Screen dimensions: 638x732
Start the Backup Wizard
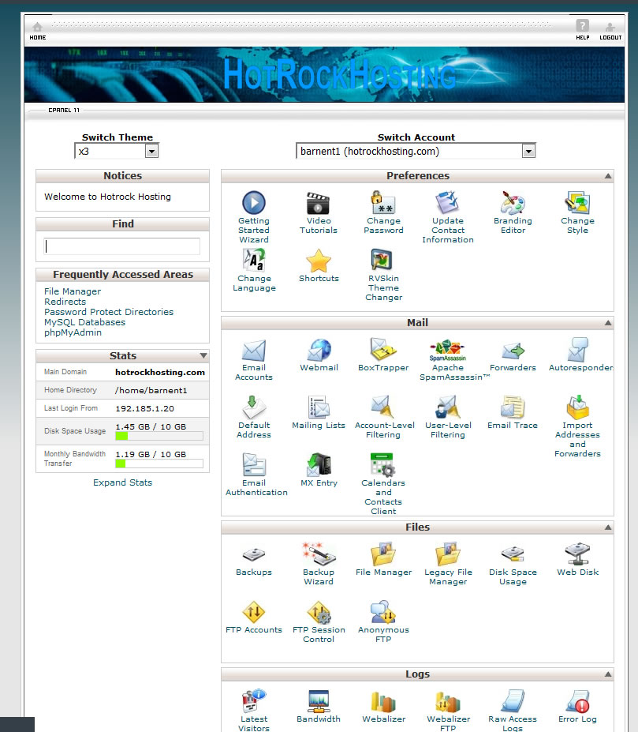[x=319, y=554]
